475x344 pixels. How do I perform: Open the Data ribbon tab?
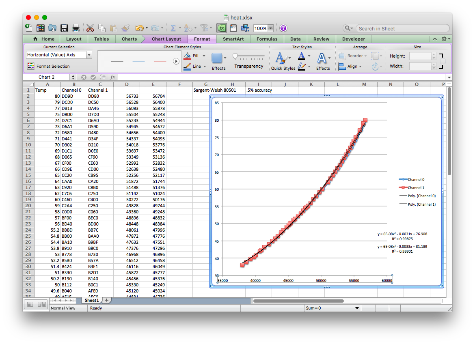296,39
